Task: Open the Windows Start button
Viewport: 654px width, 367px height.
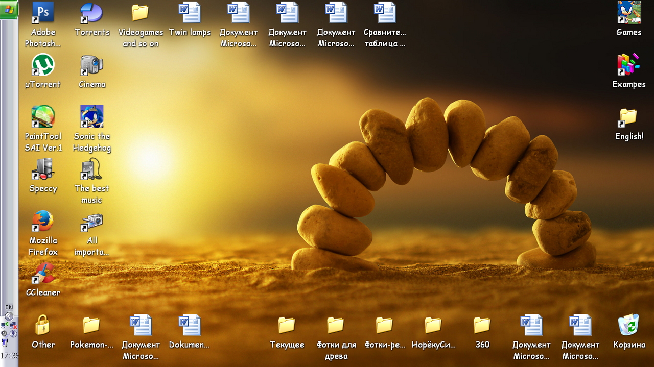Action: (9, 9)
